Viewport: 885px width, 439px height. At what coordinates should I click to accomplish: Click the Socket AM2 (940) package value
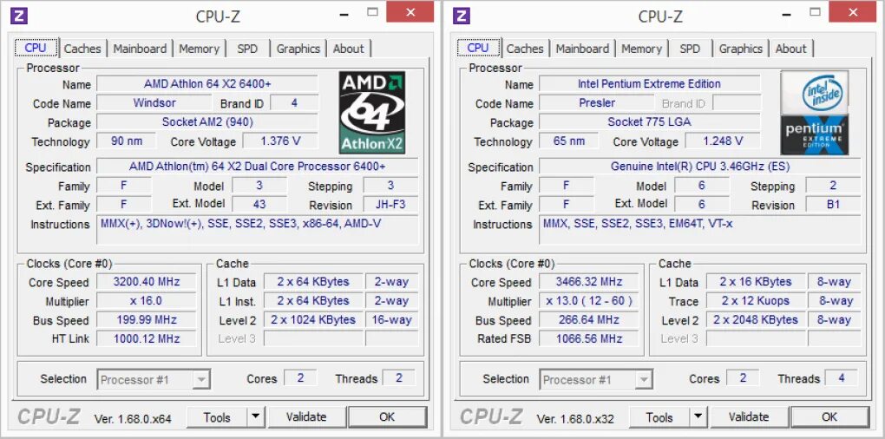coord(207,121)
